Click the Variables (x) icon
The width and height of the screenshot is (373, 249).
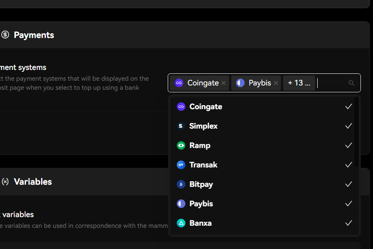(x=5, y=182)
